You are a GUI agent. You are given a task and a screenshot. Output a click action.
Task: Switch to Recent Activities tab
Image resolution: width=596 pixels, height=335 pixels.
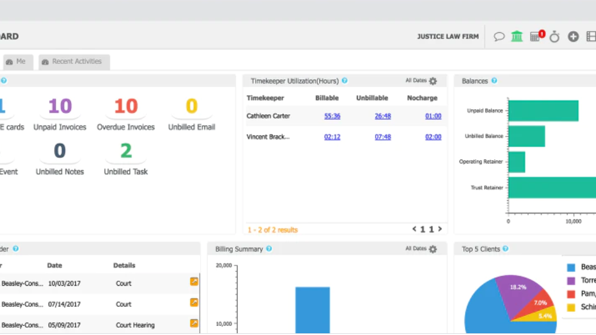pos(74,62)
